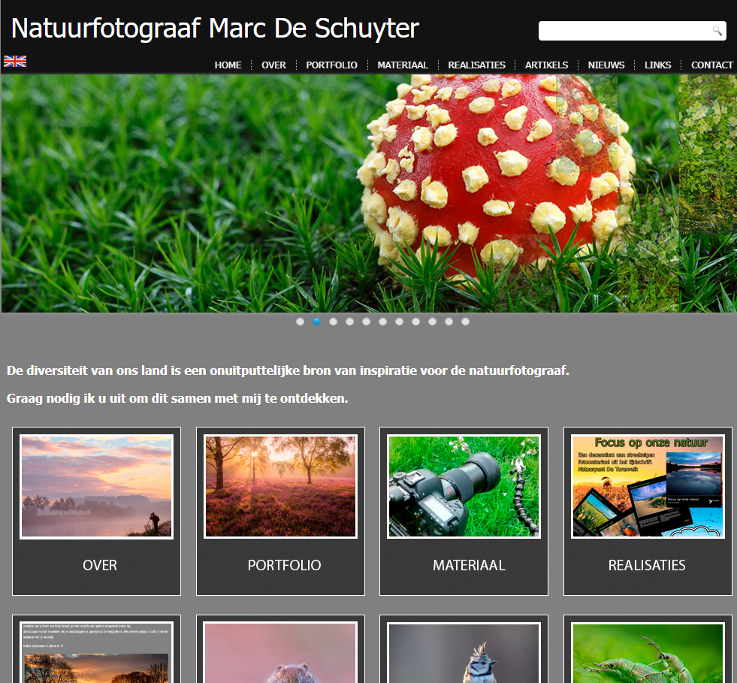Select the active blue slideshow dot
Viewport: 737px width, 683px height.
tap(317, 322)
